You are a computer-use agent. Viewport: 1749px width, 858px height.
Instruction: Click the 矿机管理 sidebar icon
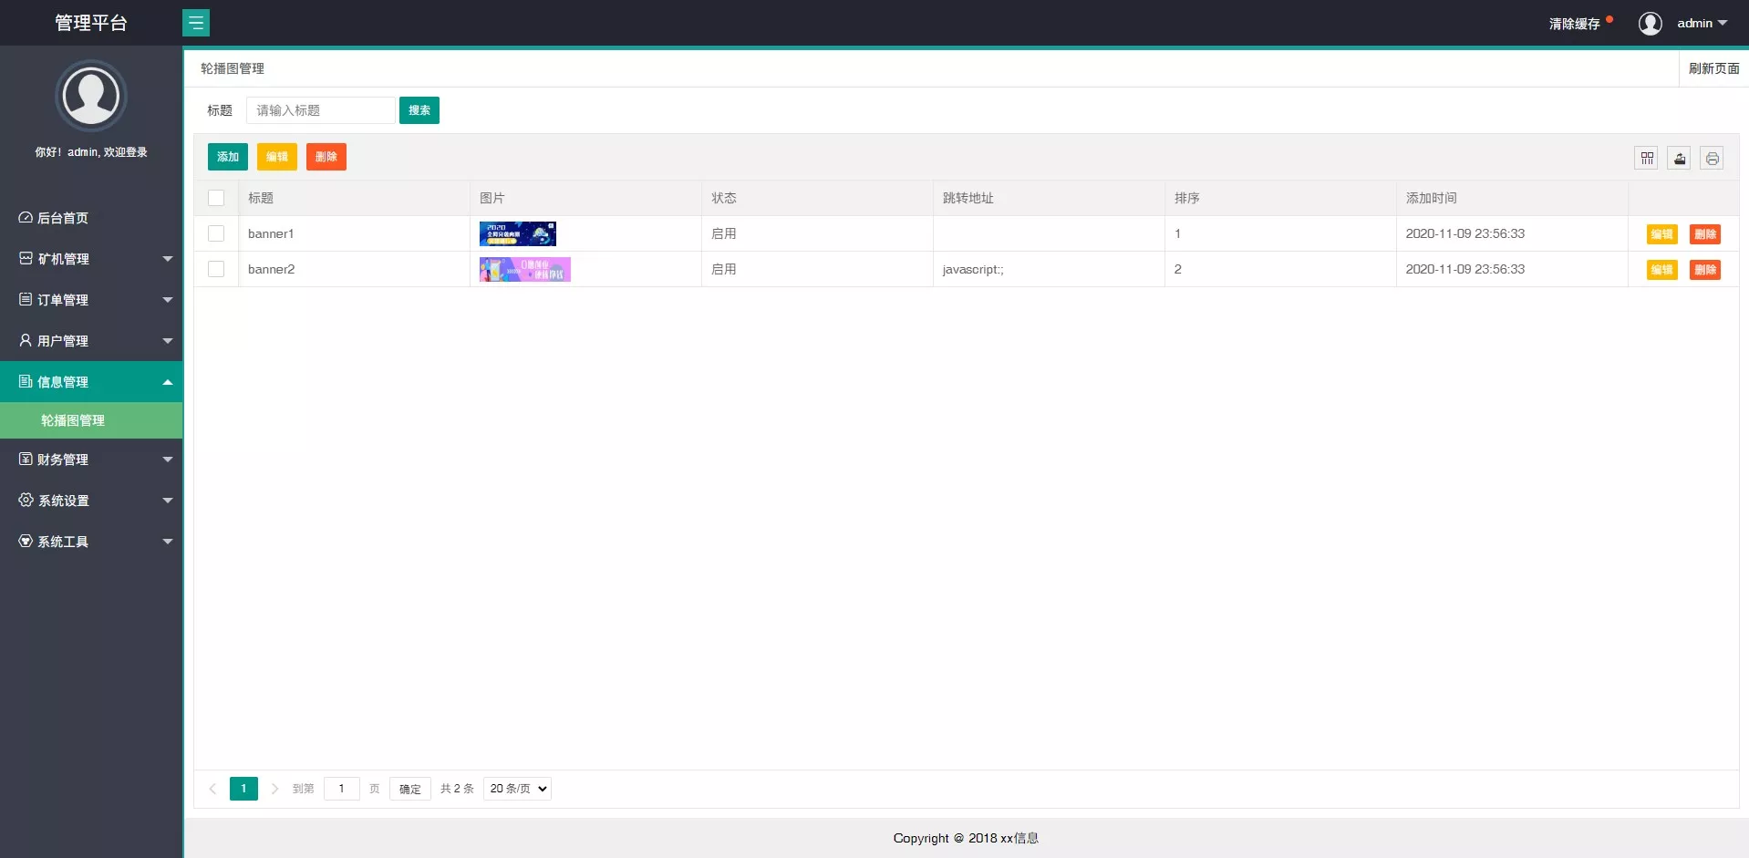coord(25,258)
